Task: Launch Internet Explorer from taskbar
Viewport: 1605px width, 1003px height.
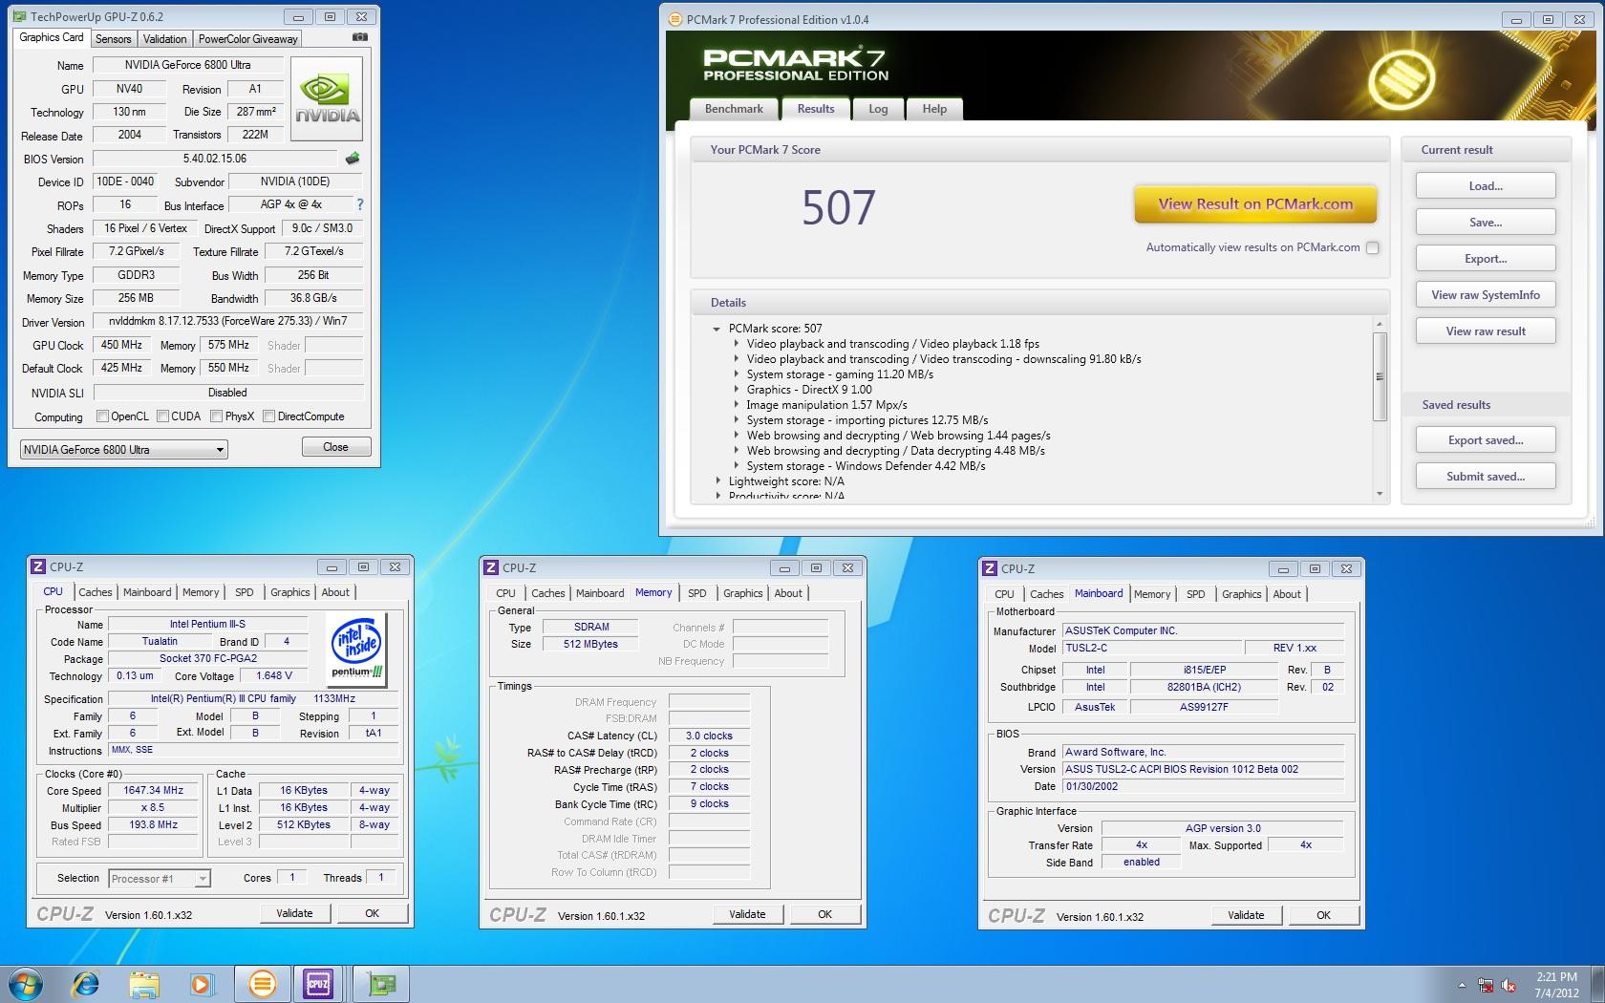Action: click(x=86, y=983)
